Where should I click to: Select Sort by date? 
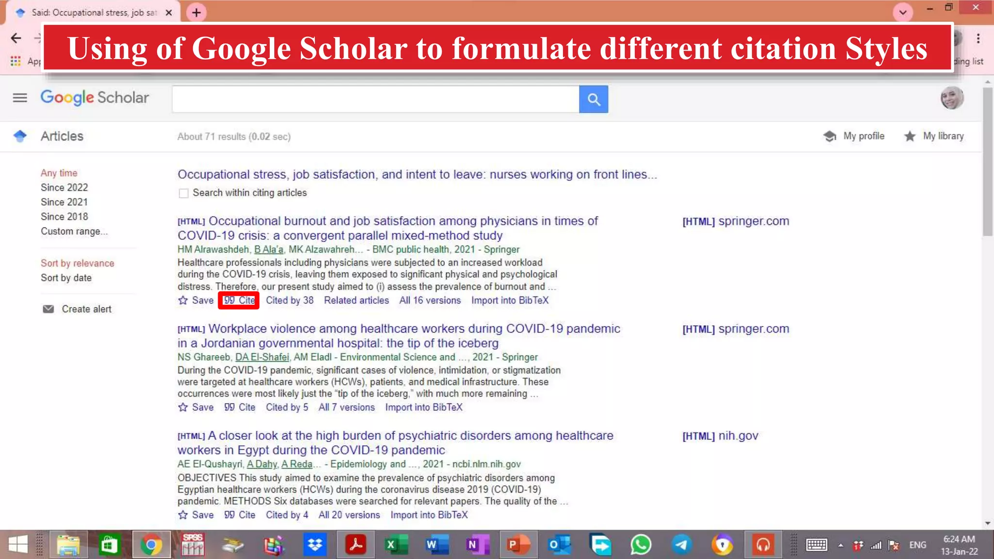click(66, 278)
